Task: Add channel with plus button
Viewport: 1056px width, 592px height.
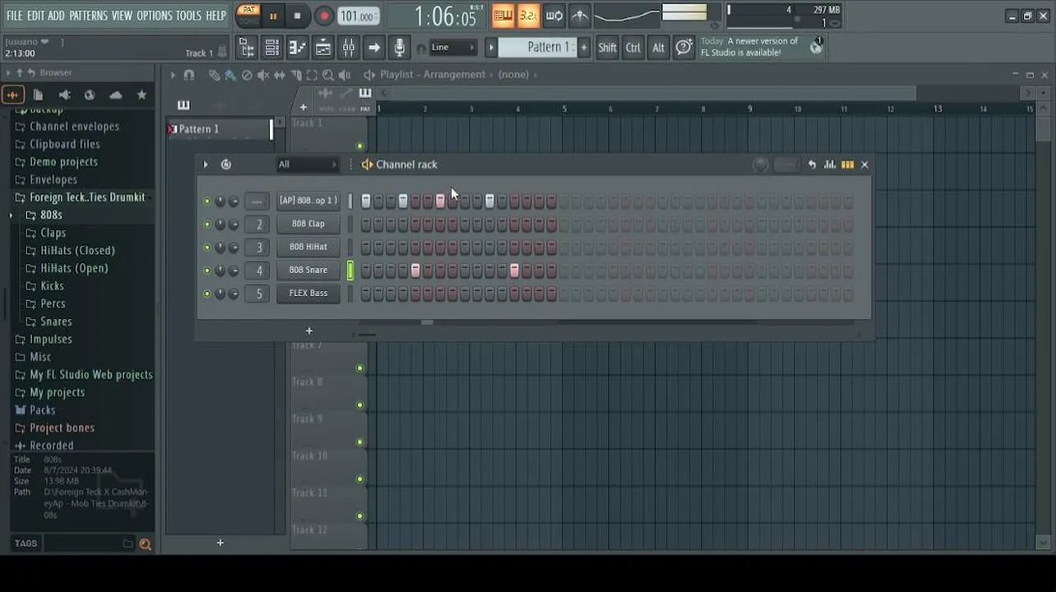Action: (x=309, y=331)
